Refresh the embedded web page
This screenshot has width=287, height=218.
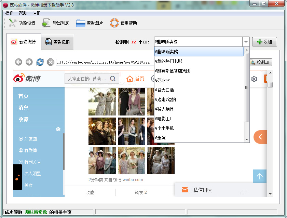[x=40, y=62]
